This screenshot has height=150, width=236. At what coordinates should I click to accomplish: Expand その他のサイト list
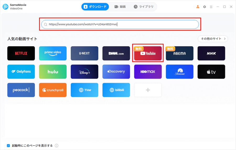[213, 39]
